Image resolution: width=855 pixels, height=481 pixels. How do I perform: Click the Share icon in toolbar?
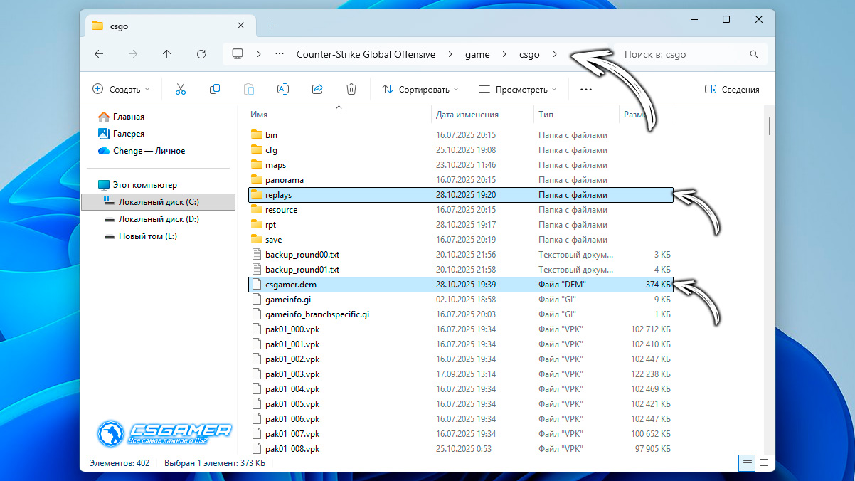[317, 89]
